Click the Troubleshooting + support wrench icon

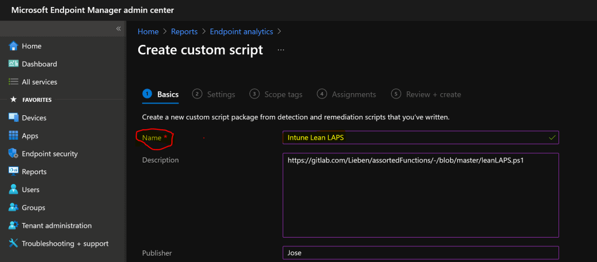click(13, 243)
